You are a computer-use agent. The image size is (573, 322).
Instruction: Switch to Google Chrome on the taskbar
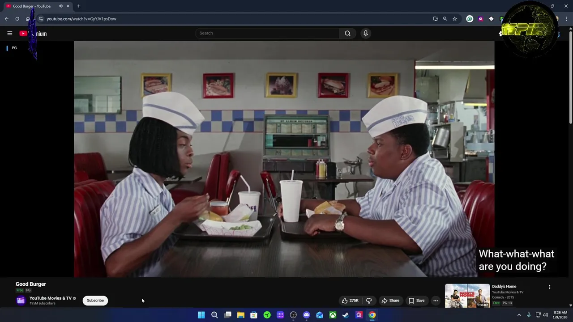coord(372,315)
